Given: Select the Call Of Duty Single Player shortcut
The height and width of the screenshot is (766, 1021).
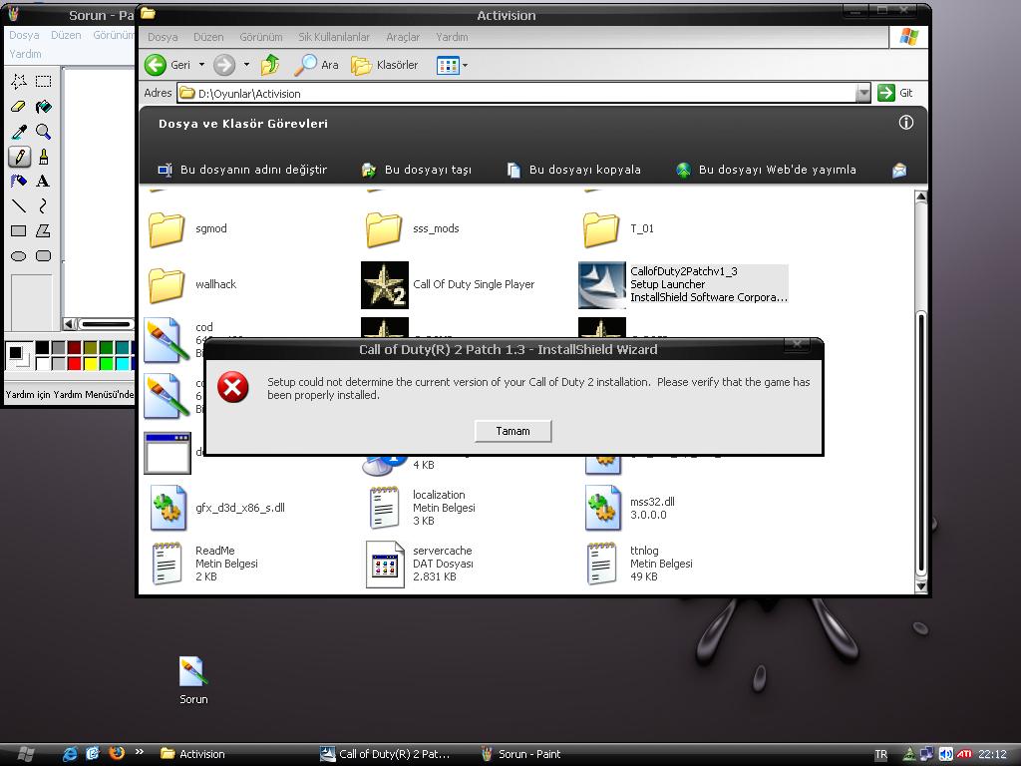Looking at the screenshot, I should coord(448,284).
